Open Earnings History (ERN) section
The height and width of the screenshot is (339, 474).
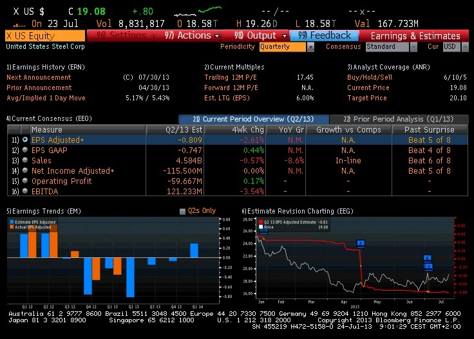tap(46, 67)
